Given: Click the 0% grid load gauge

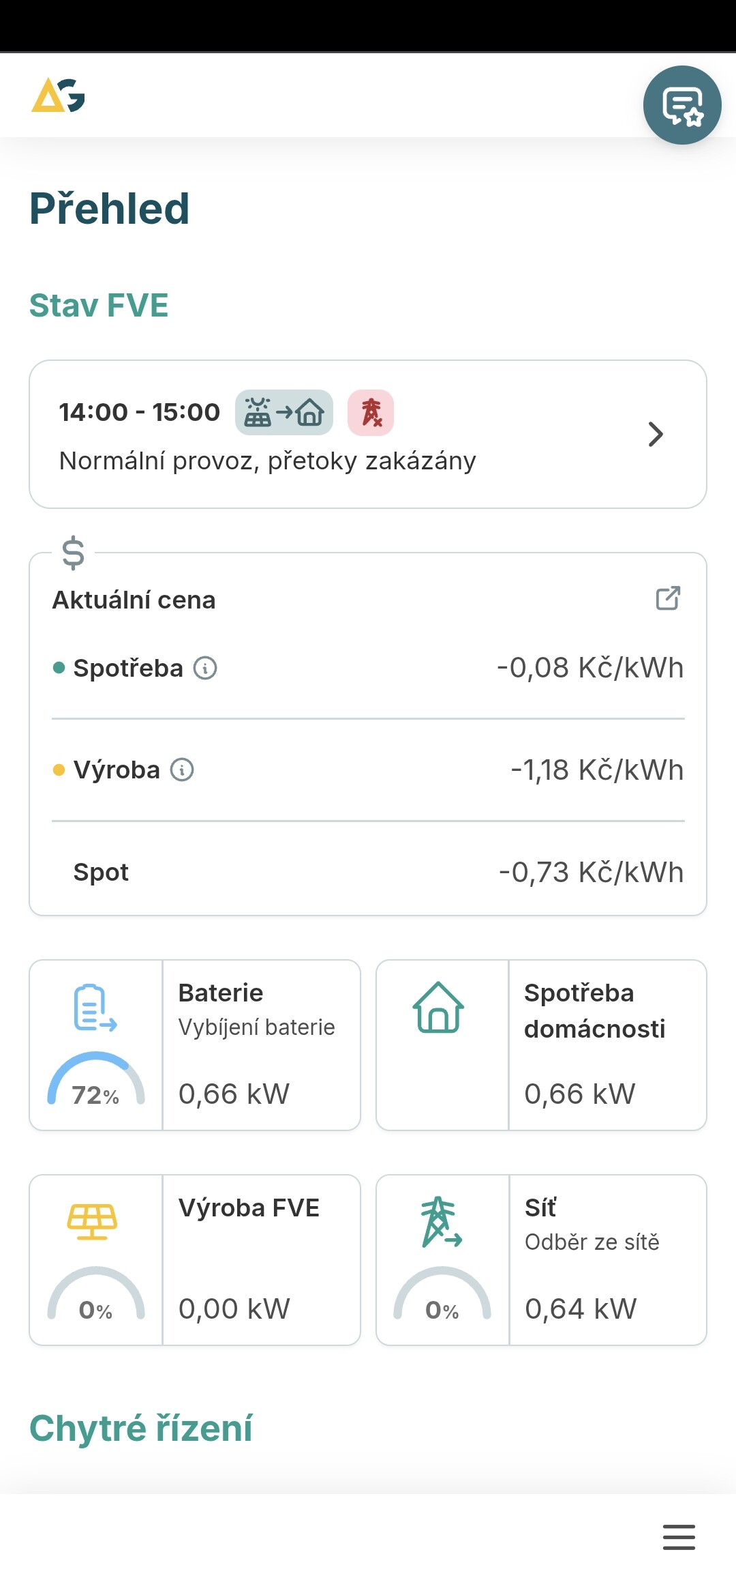Looking at the screenshot, I should (x=442, y=1294).
